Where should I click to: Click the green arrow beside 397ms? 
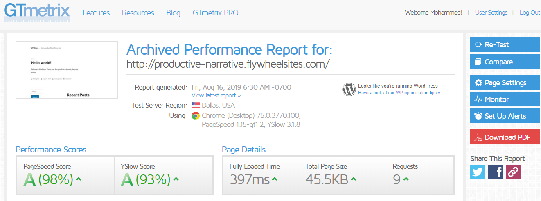click(275, 179)
